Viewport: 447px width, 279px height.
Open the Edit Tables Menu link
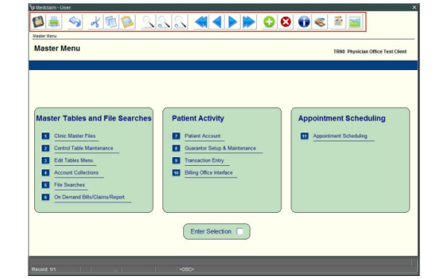[74, 161]
